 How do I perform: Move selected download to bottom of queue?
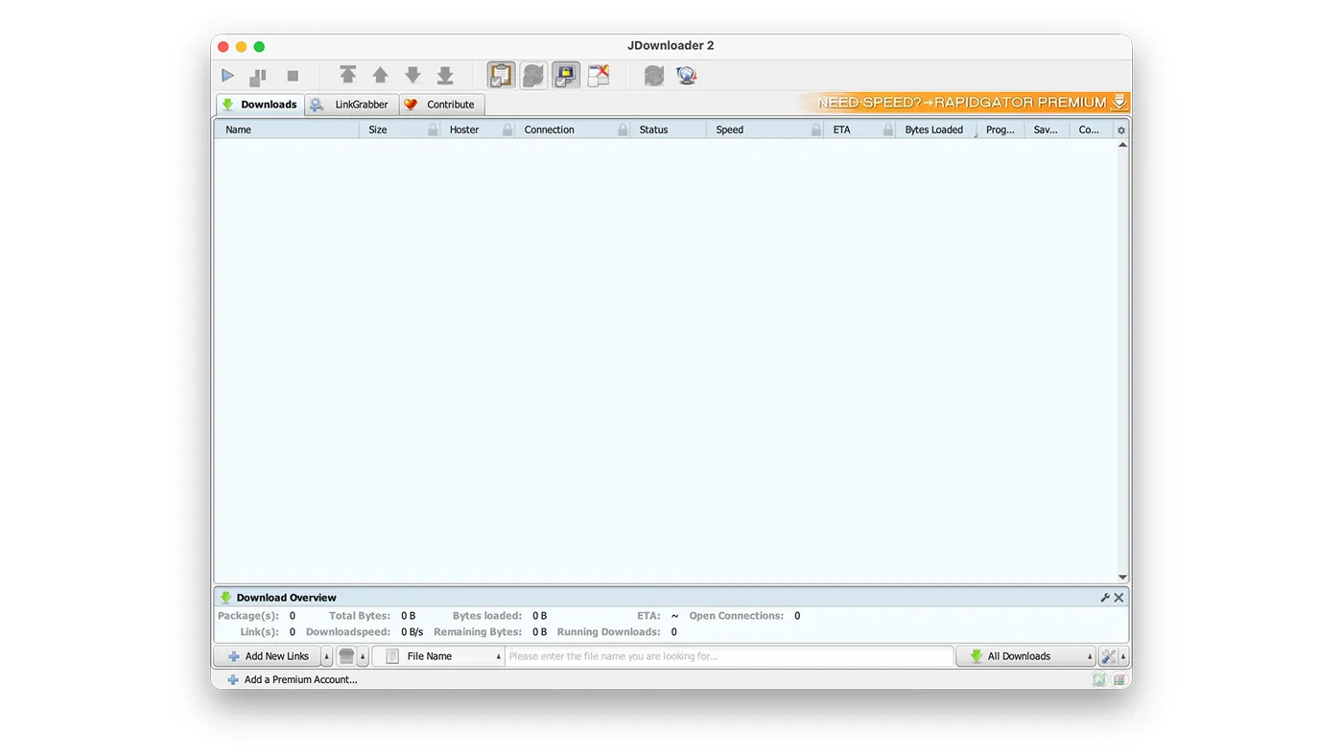[x=443, y=75]
